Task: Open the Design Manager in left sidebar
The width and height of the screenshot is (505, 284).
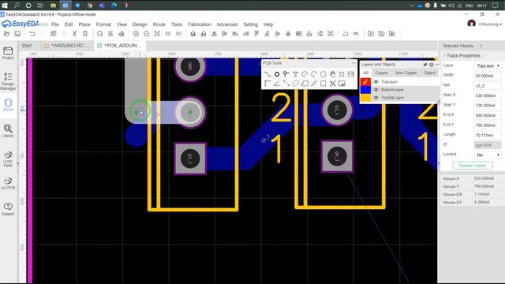Action: point(8,80)
